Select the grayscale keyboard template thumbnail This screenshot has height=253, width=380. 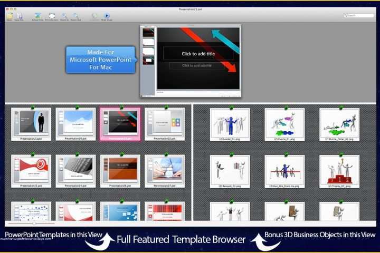click(75, 171)
